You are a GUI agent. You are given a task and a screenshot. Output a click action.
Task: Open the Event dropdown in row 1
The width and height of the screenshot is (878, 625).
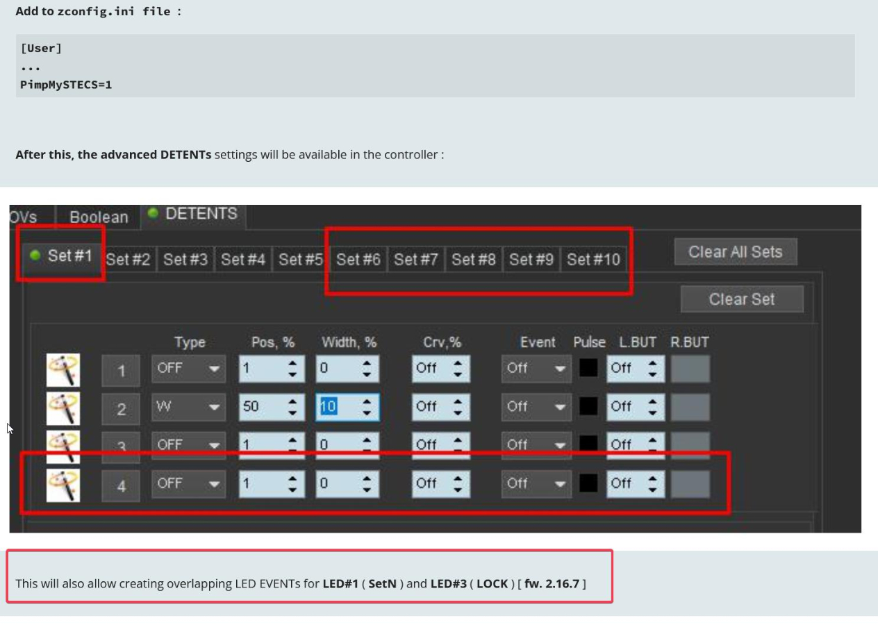pyautogui.click(x=536, y=369)
